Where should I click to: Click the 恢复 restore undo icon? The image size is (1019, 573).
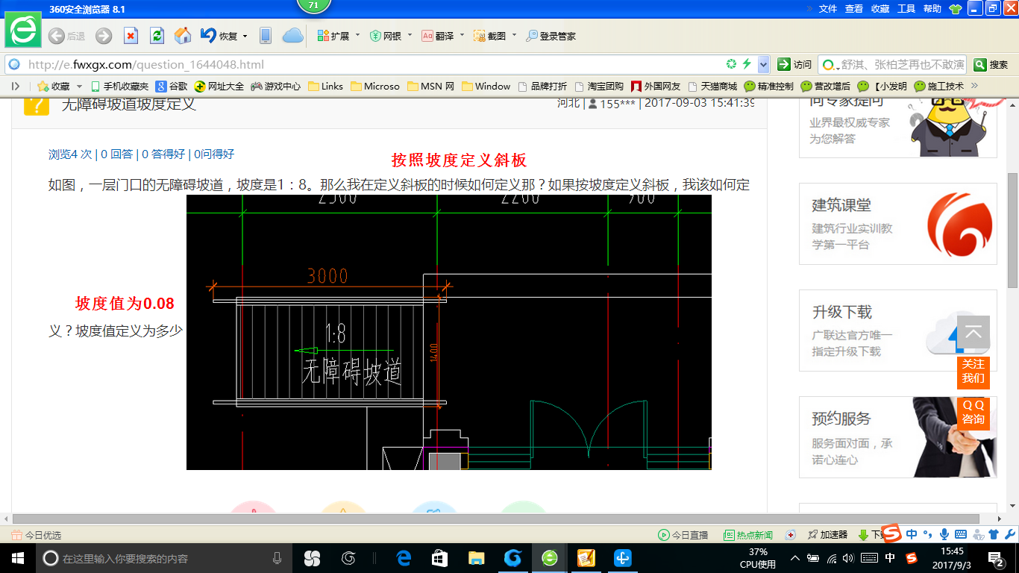click(208, 35)
